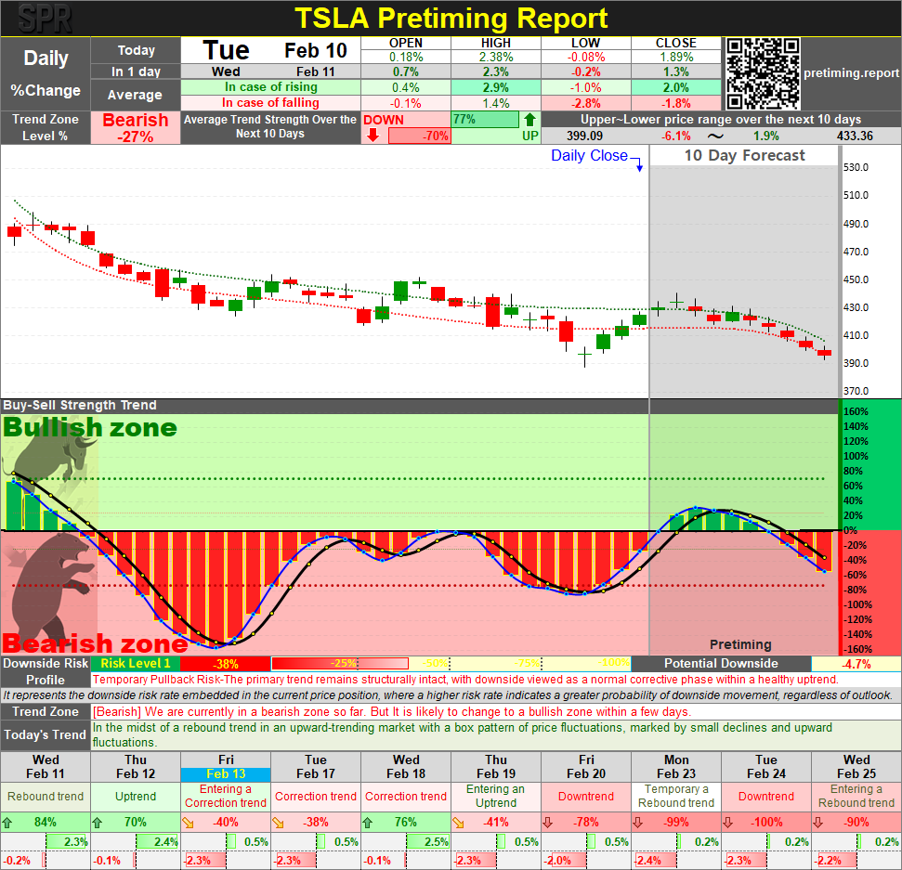Click the green up arrow beside 77%
The height and width of the screenshot is (870, 902).
(529, 120)
